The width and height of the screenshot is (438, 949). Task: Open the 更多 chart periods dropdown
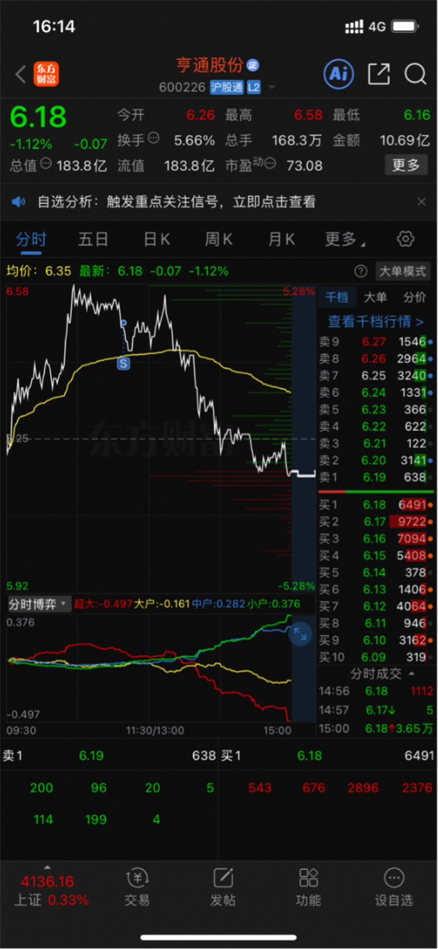pos(345,240)
